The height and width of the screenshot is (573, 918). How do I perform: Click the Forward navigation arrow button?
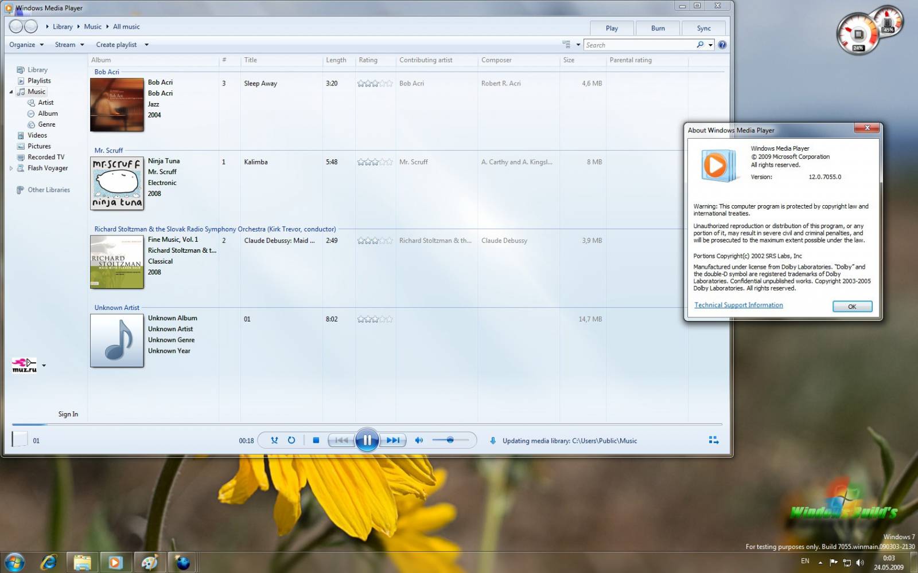click(31, 26)
